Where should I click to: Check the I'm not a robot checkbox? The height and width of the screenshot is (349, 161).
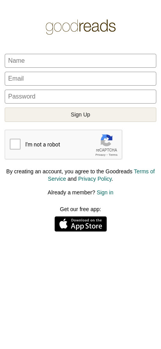15,144
